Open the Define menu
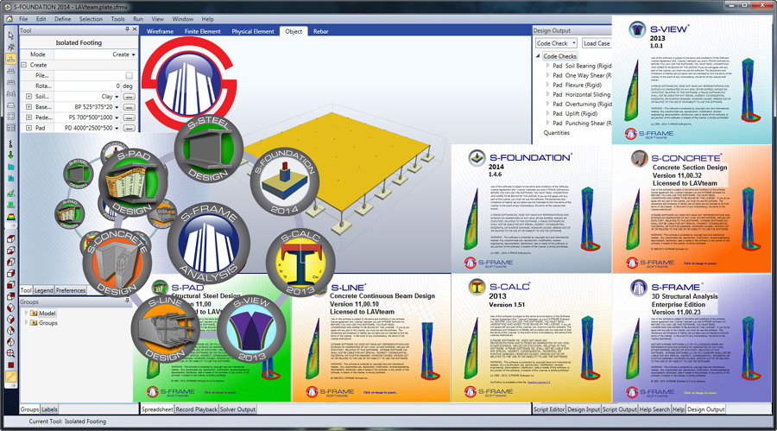The width and height of the screenshot is (777, 431). (x=62, y=19)
